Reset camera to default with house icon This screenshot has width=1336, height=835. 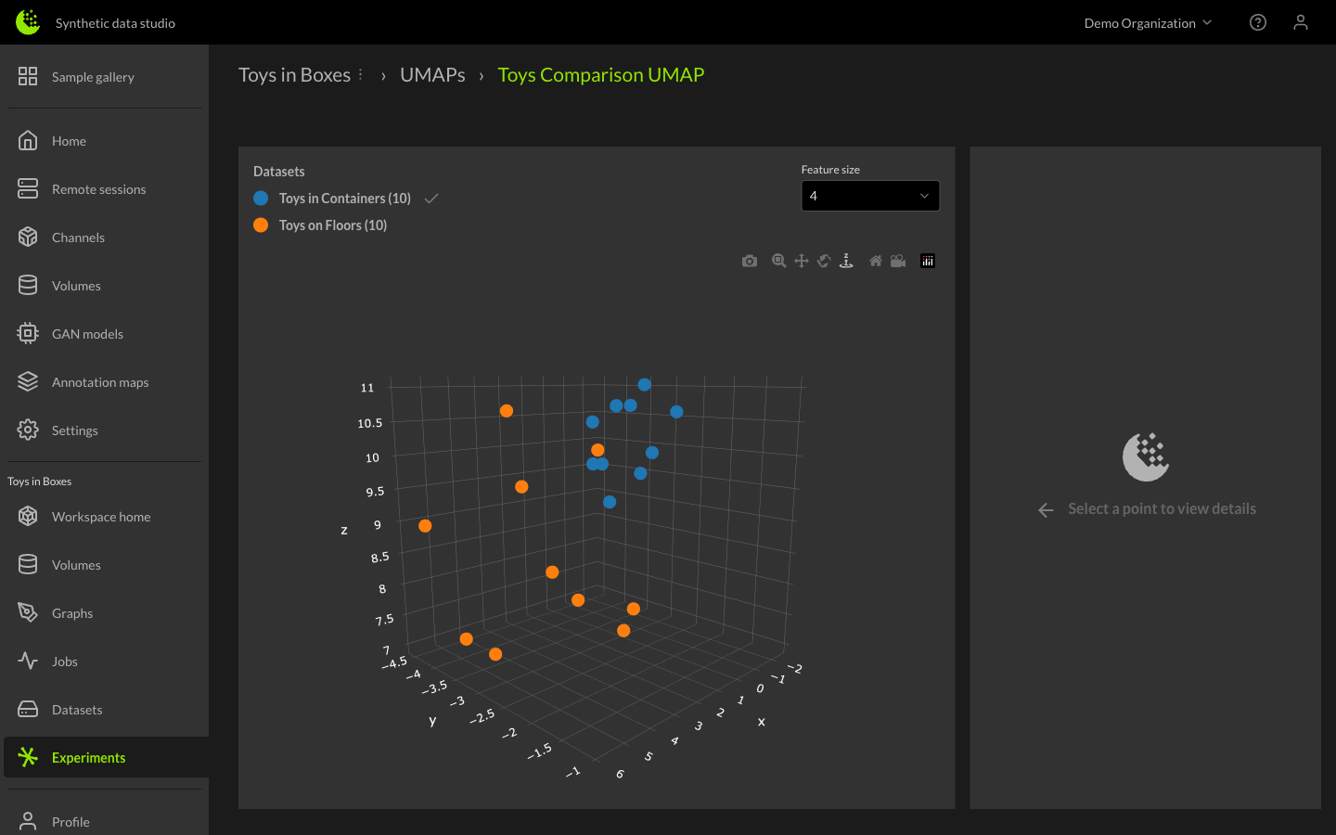(876, 262)
